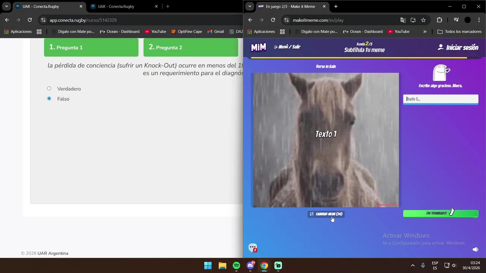View site info icon for conecta.rugby
Viewport: 486px width, 273px height.
[x=43, y=20]
